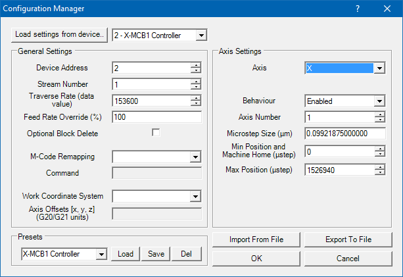The image size is (403, 277).
Task: Click the Load preset button
Action: coord(126,254)
